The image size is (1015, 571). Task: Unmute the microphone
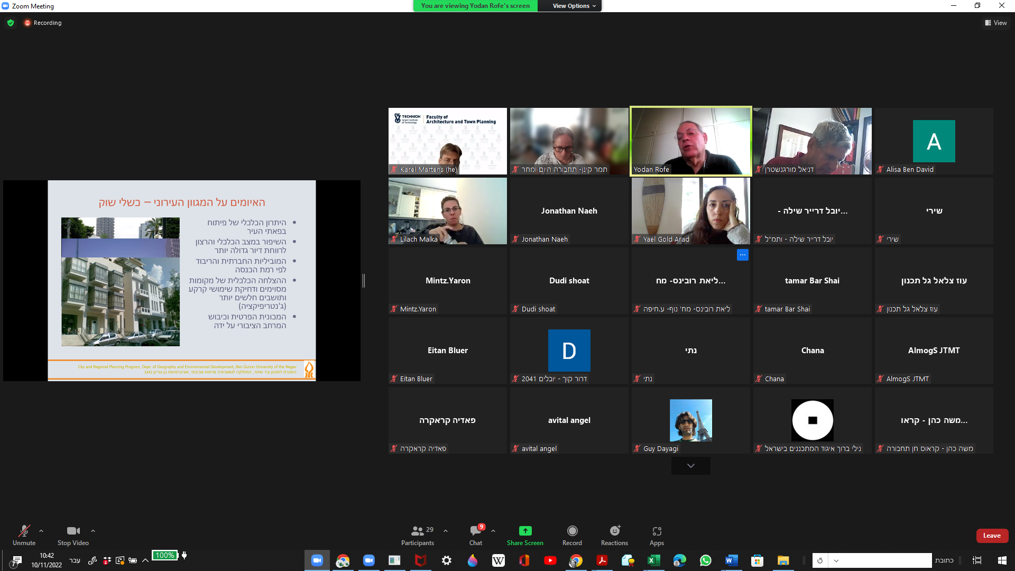point(24,535)
